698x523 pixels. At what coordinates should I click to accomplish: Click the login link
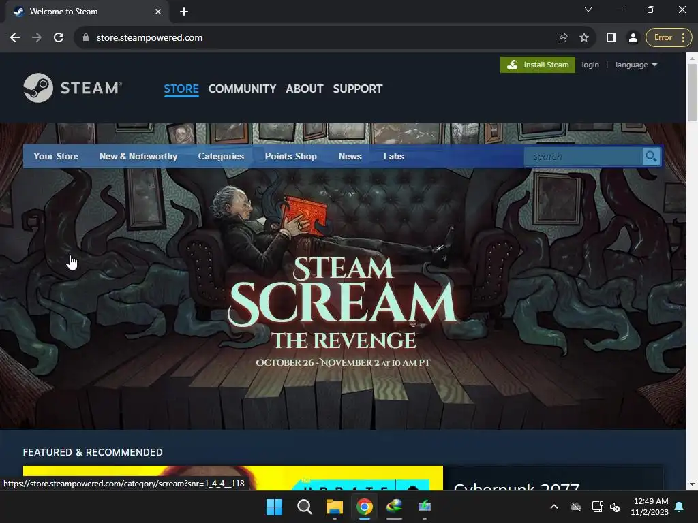590,65
